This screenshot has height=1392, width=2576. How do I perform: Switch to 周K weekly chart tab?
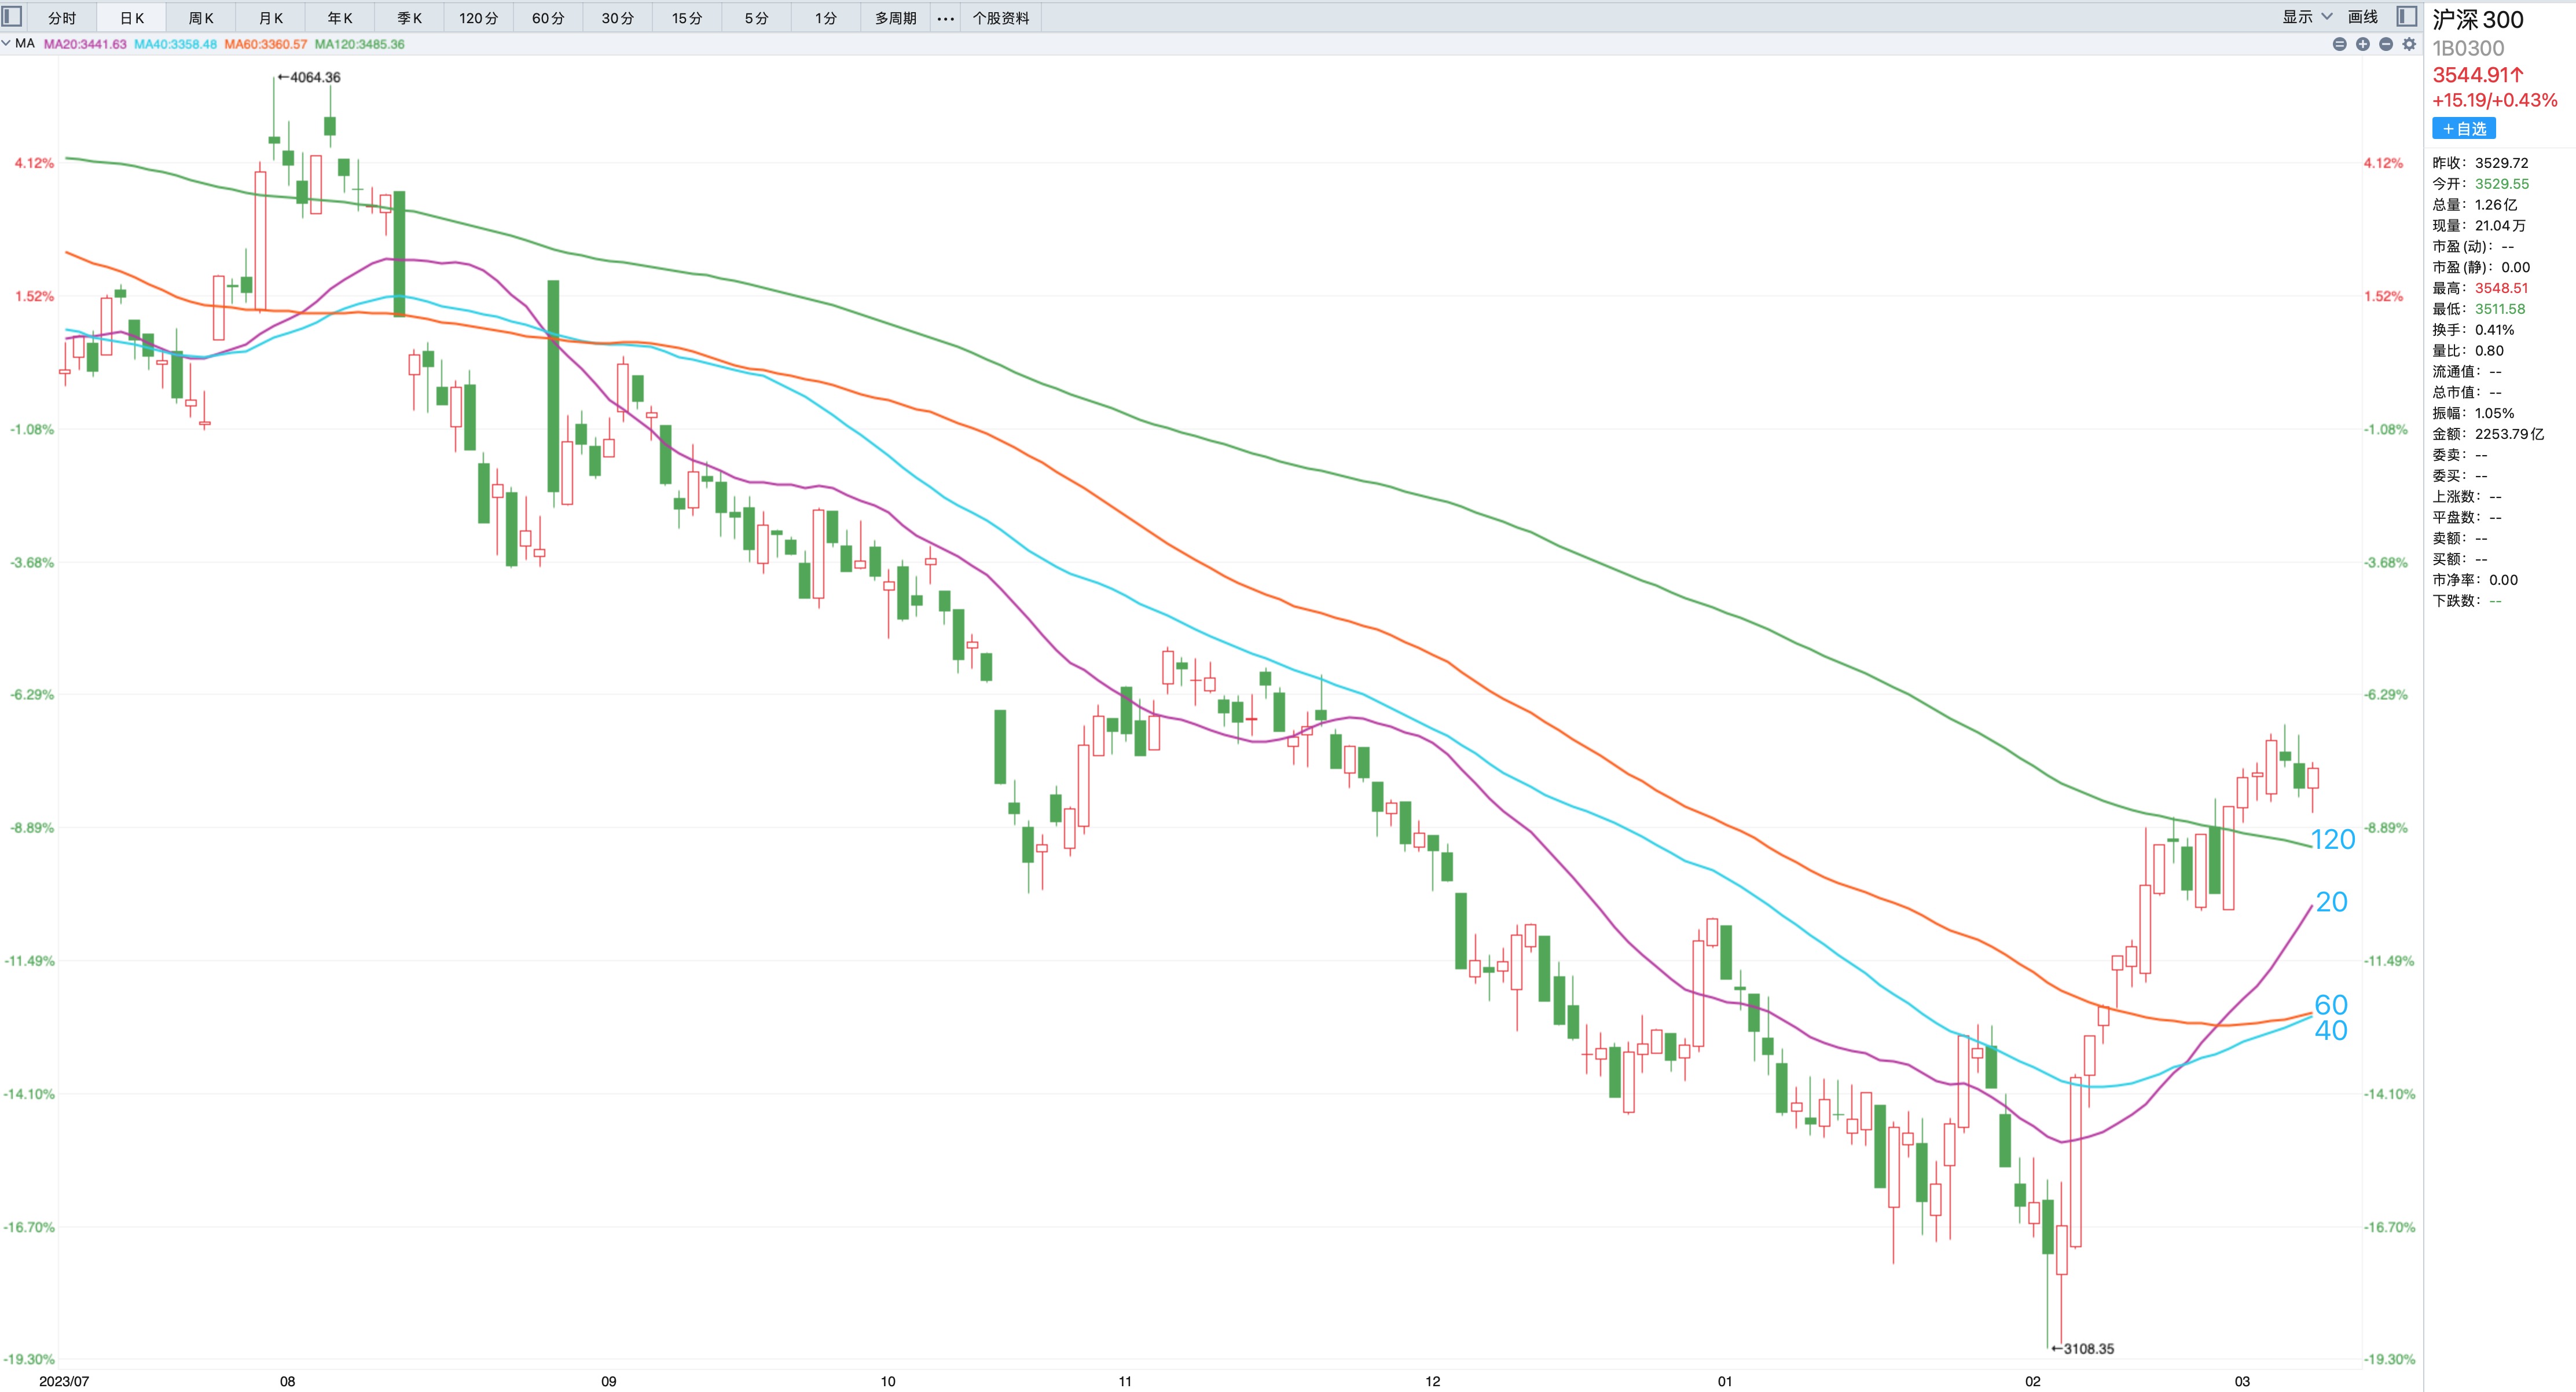point(201,18)
